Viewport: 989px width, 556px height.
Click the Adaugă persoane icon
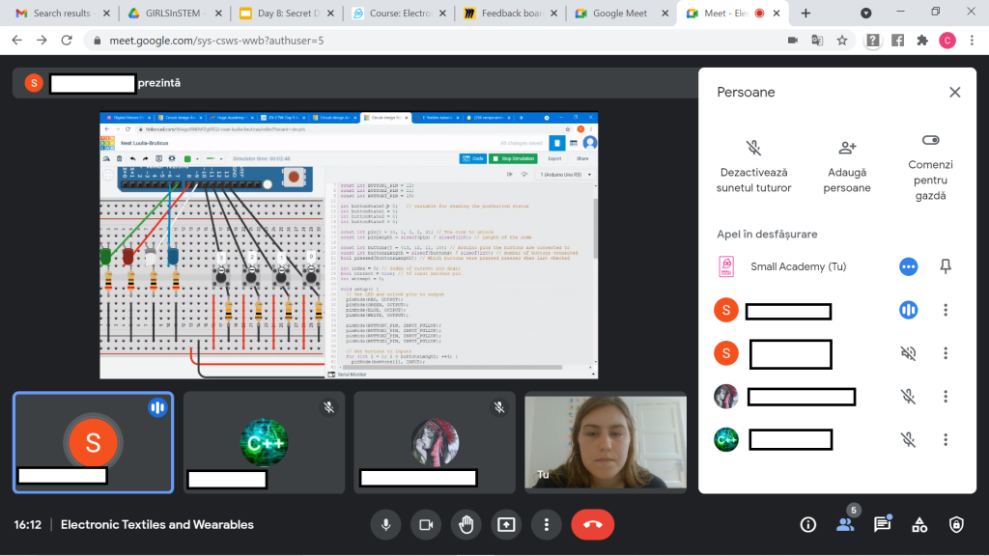tap(847, 149)
